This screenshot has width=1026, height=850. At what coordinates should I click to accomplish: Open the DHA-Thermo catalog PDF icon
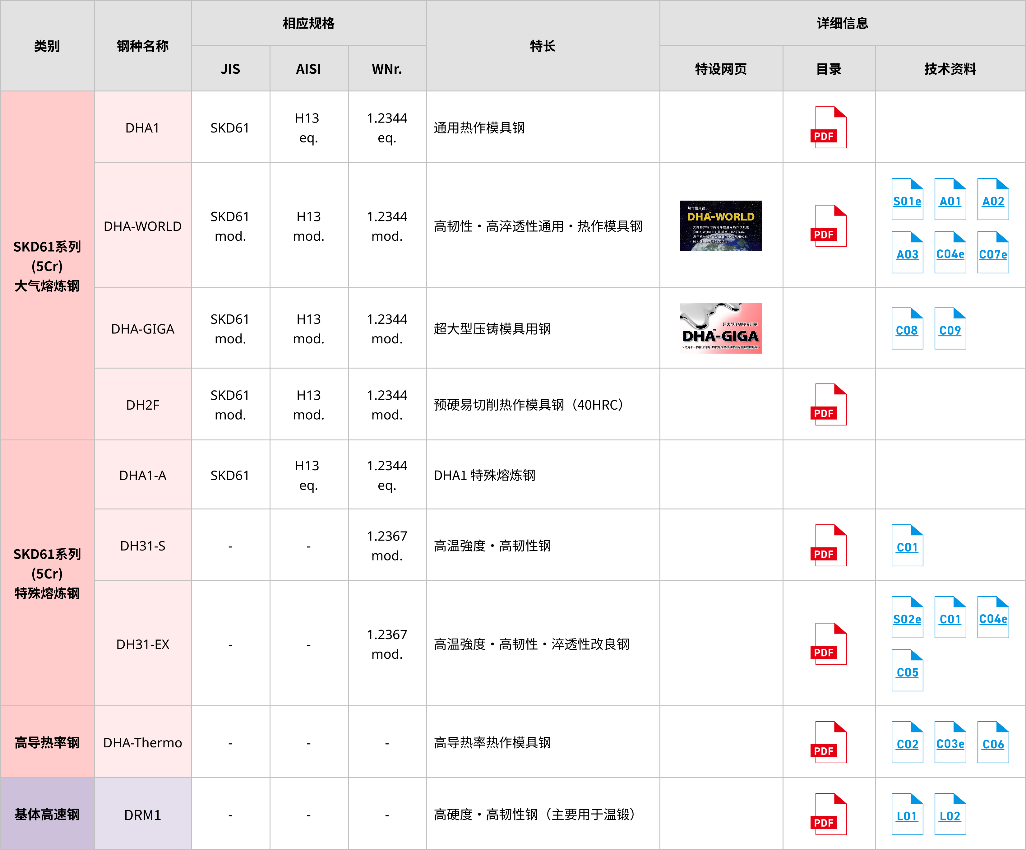(x=829, y=742)
